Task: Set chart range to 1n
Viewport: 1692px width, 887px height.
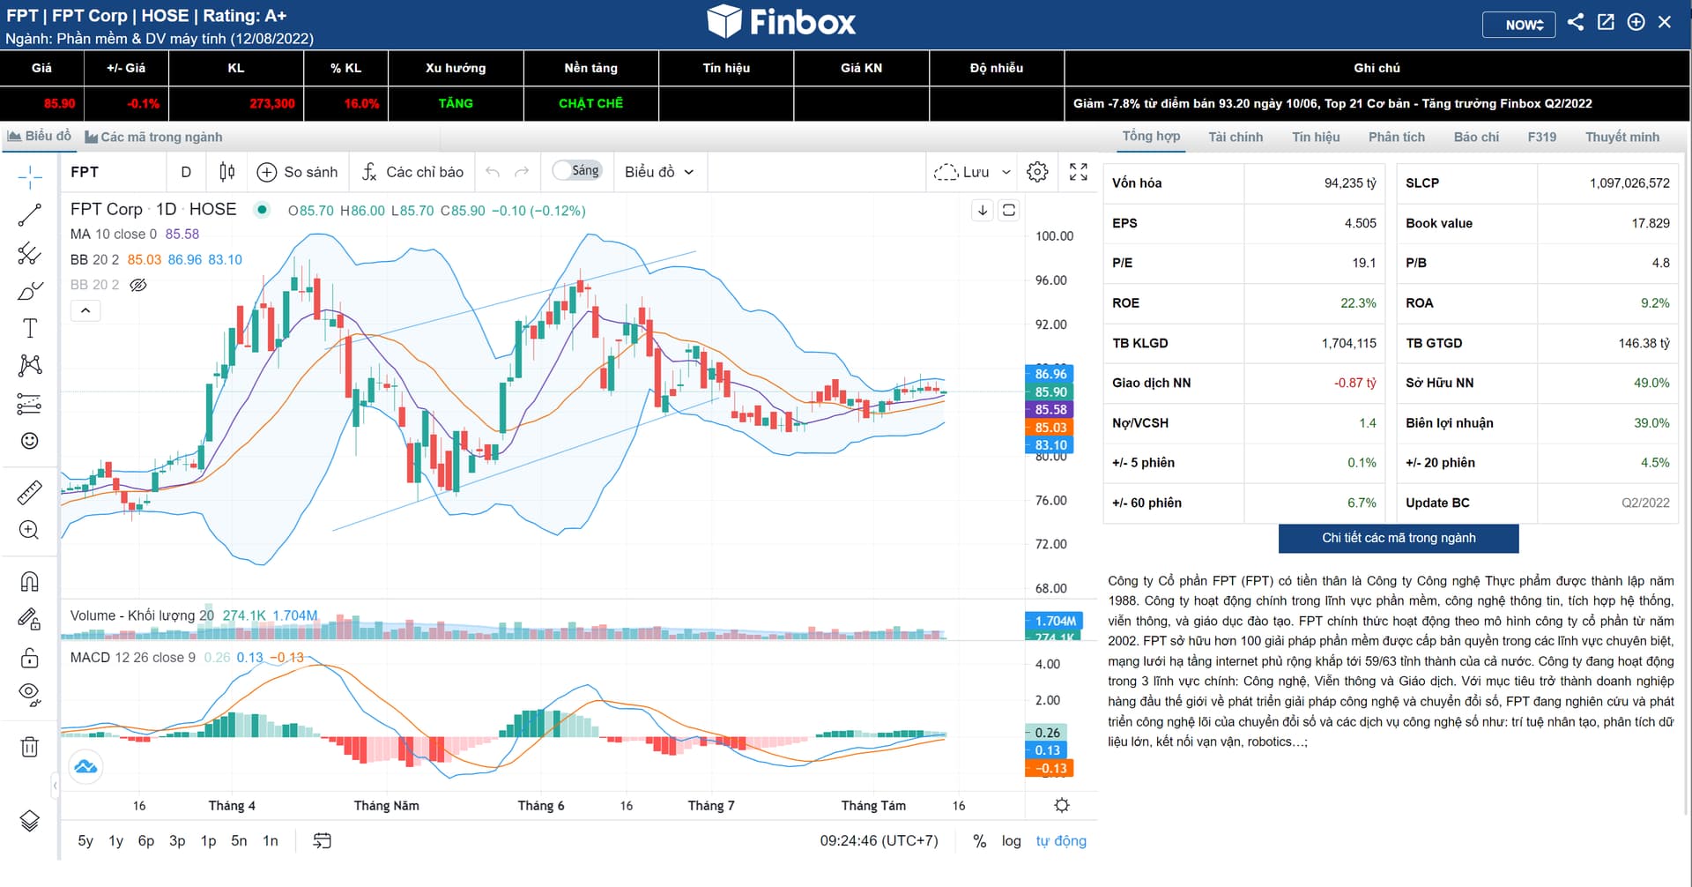Action: 271,841
